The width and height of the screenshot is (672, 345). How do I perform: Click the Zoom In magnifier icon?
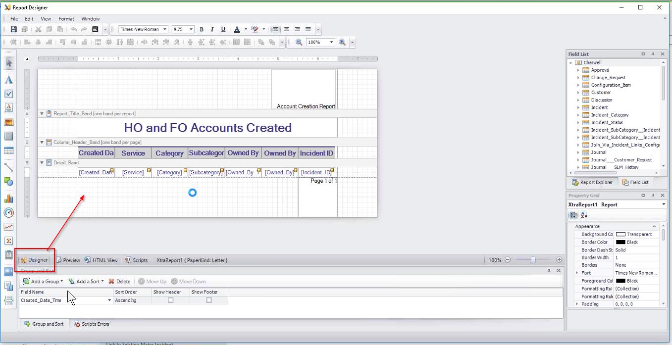(342, 42)
